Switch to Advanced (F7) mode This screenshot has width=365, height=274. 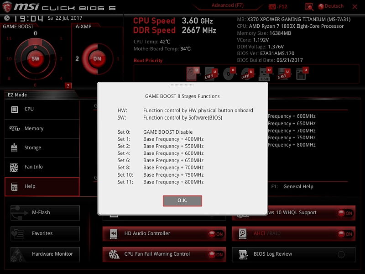227,5
